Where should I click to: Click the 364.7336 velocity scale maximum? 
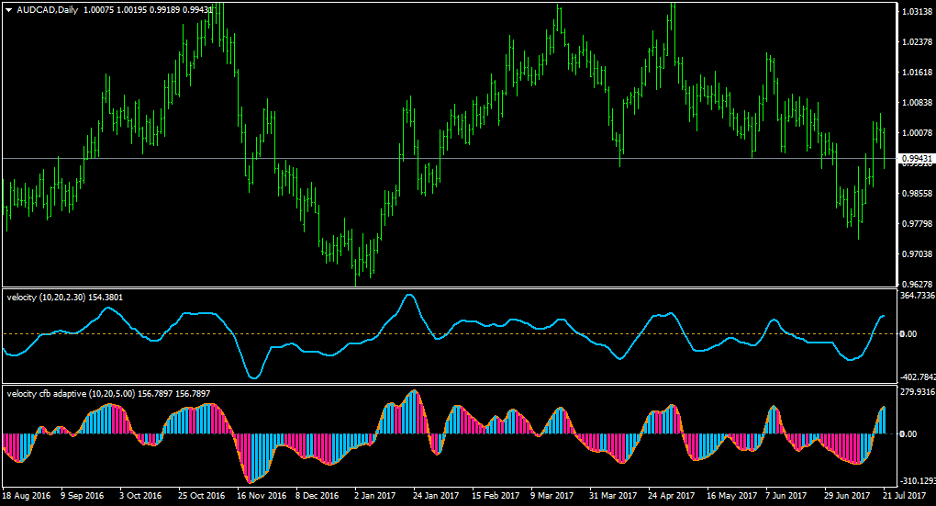coord(918,295)
